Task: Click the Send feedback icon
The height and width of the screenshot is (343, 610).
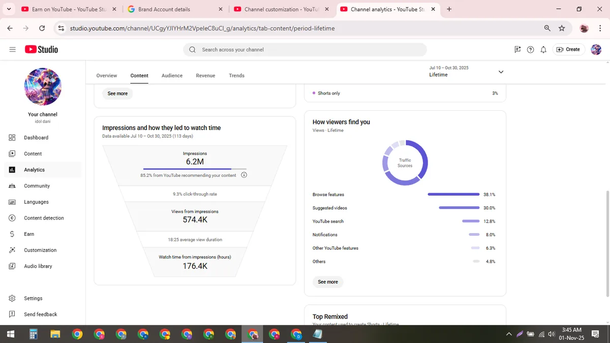Action: [x=12, y=314]
